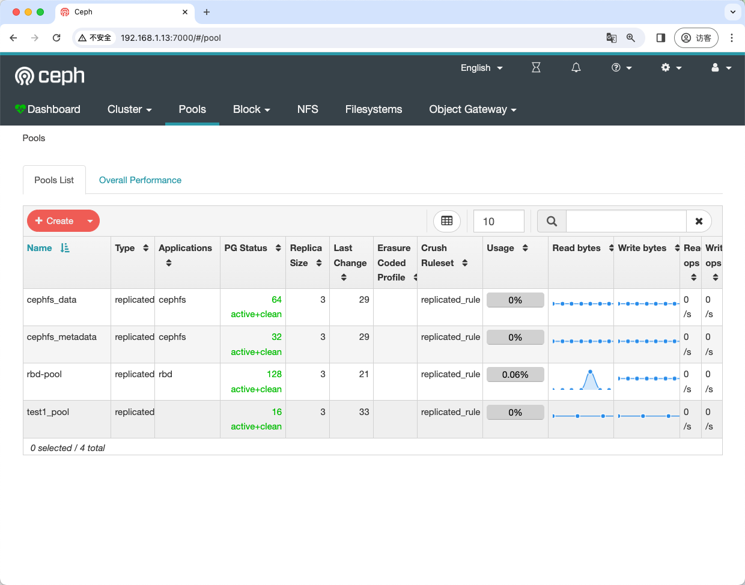Image resolution: width=745 pixels, height=585 pixels.
Task: Clear the search with X button
Action: click(699, 221)
